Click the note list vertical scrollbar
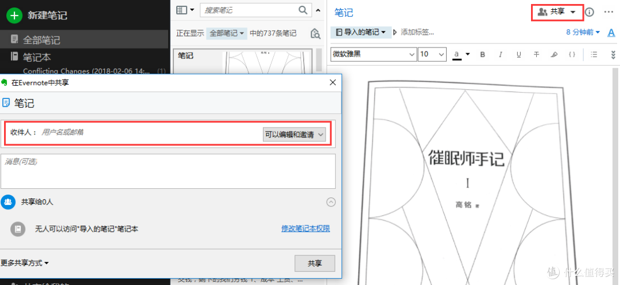Screen dimensions: 620x285 [320, 61]
